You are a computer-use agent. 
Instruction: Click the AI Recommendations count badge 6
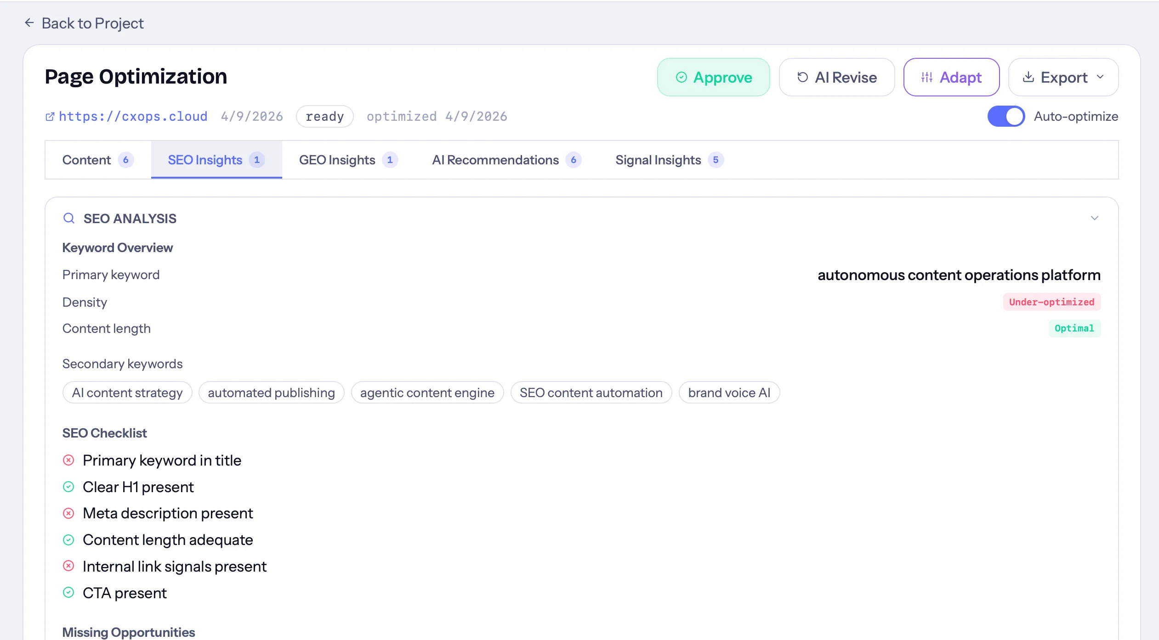point(574,160)
